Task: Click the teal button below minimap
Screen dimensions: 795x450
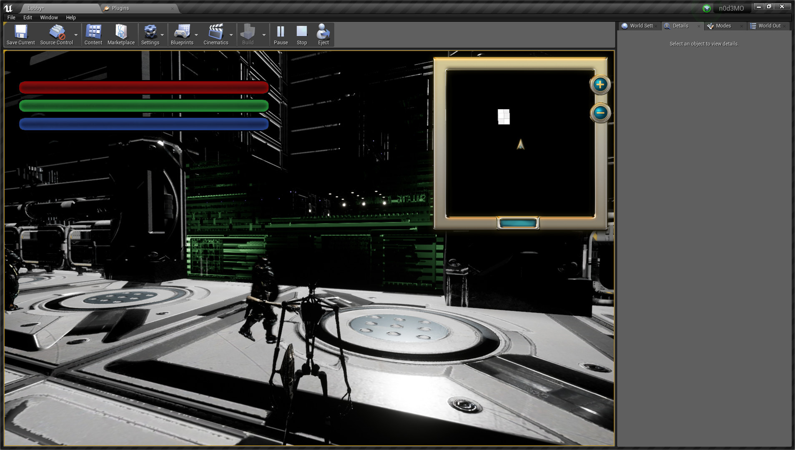Action: (x=518, y=223)
